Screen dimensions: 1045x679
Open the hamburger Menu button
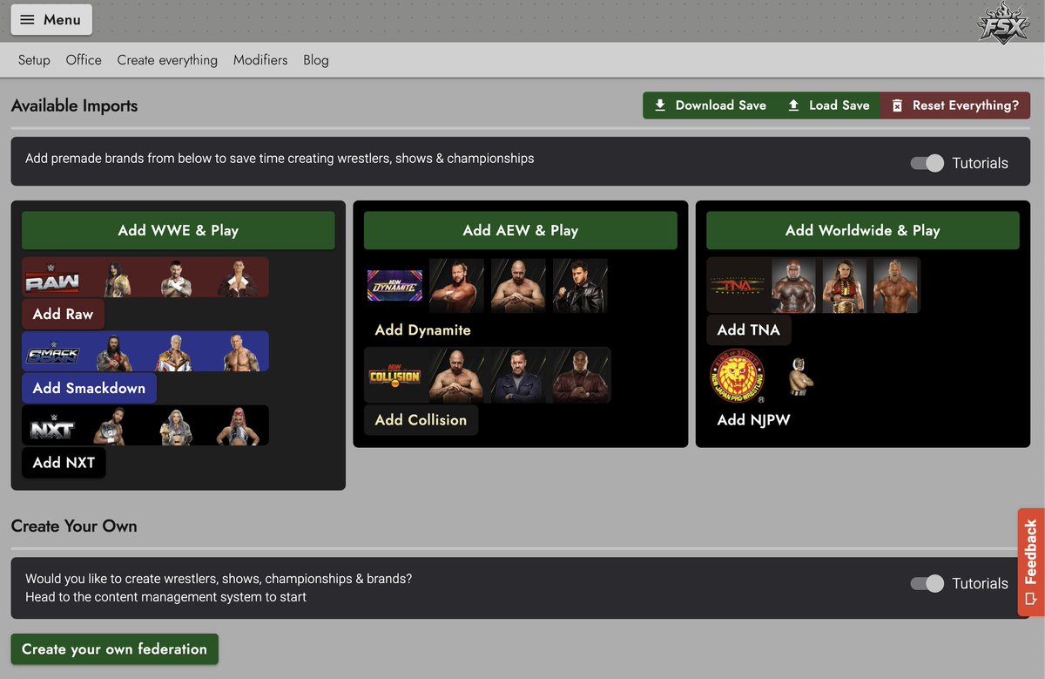[51, 19]
